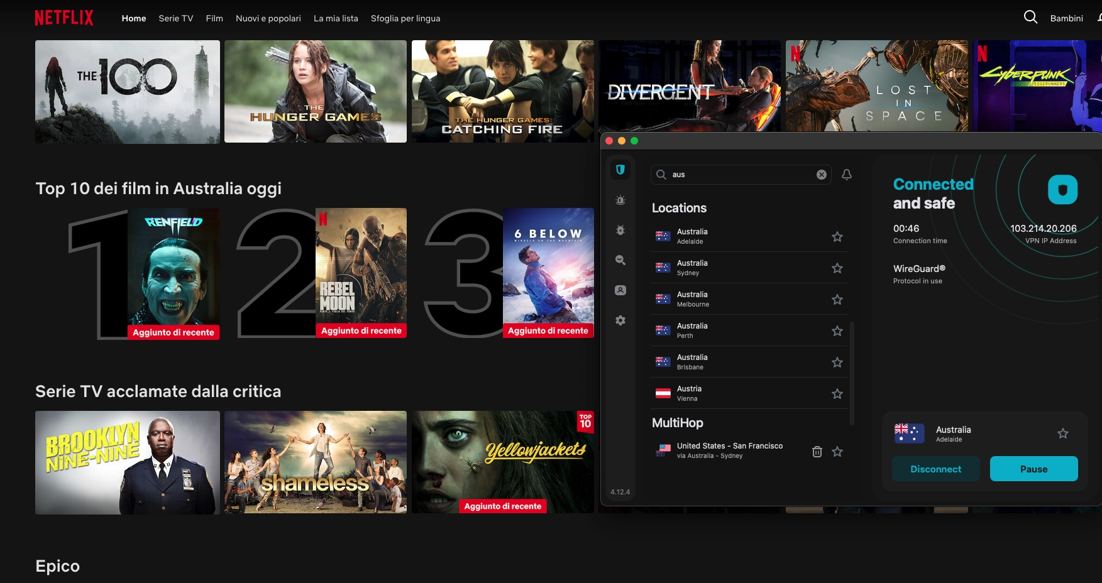This screenshot has width=1102, height=583.
Task: Open the Divergent thumbnail
Action: click(x=690, y=86)
